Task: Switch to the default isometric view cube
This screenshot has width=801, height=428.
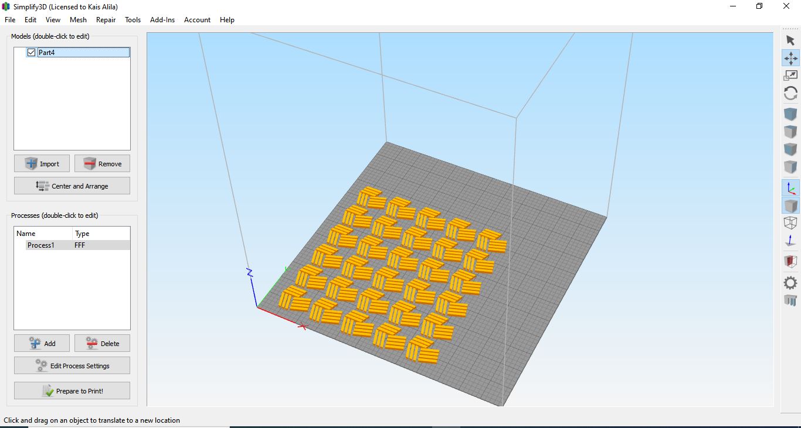Action: click(x=790, y=114)
